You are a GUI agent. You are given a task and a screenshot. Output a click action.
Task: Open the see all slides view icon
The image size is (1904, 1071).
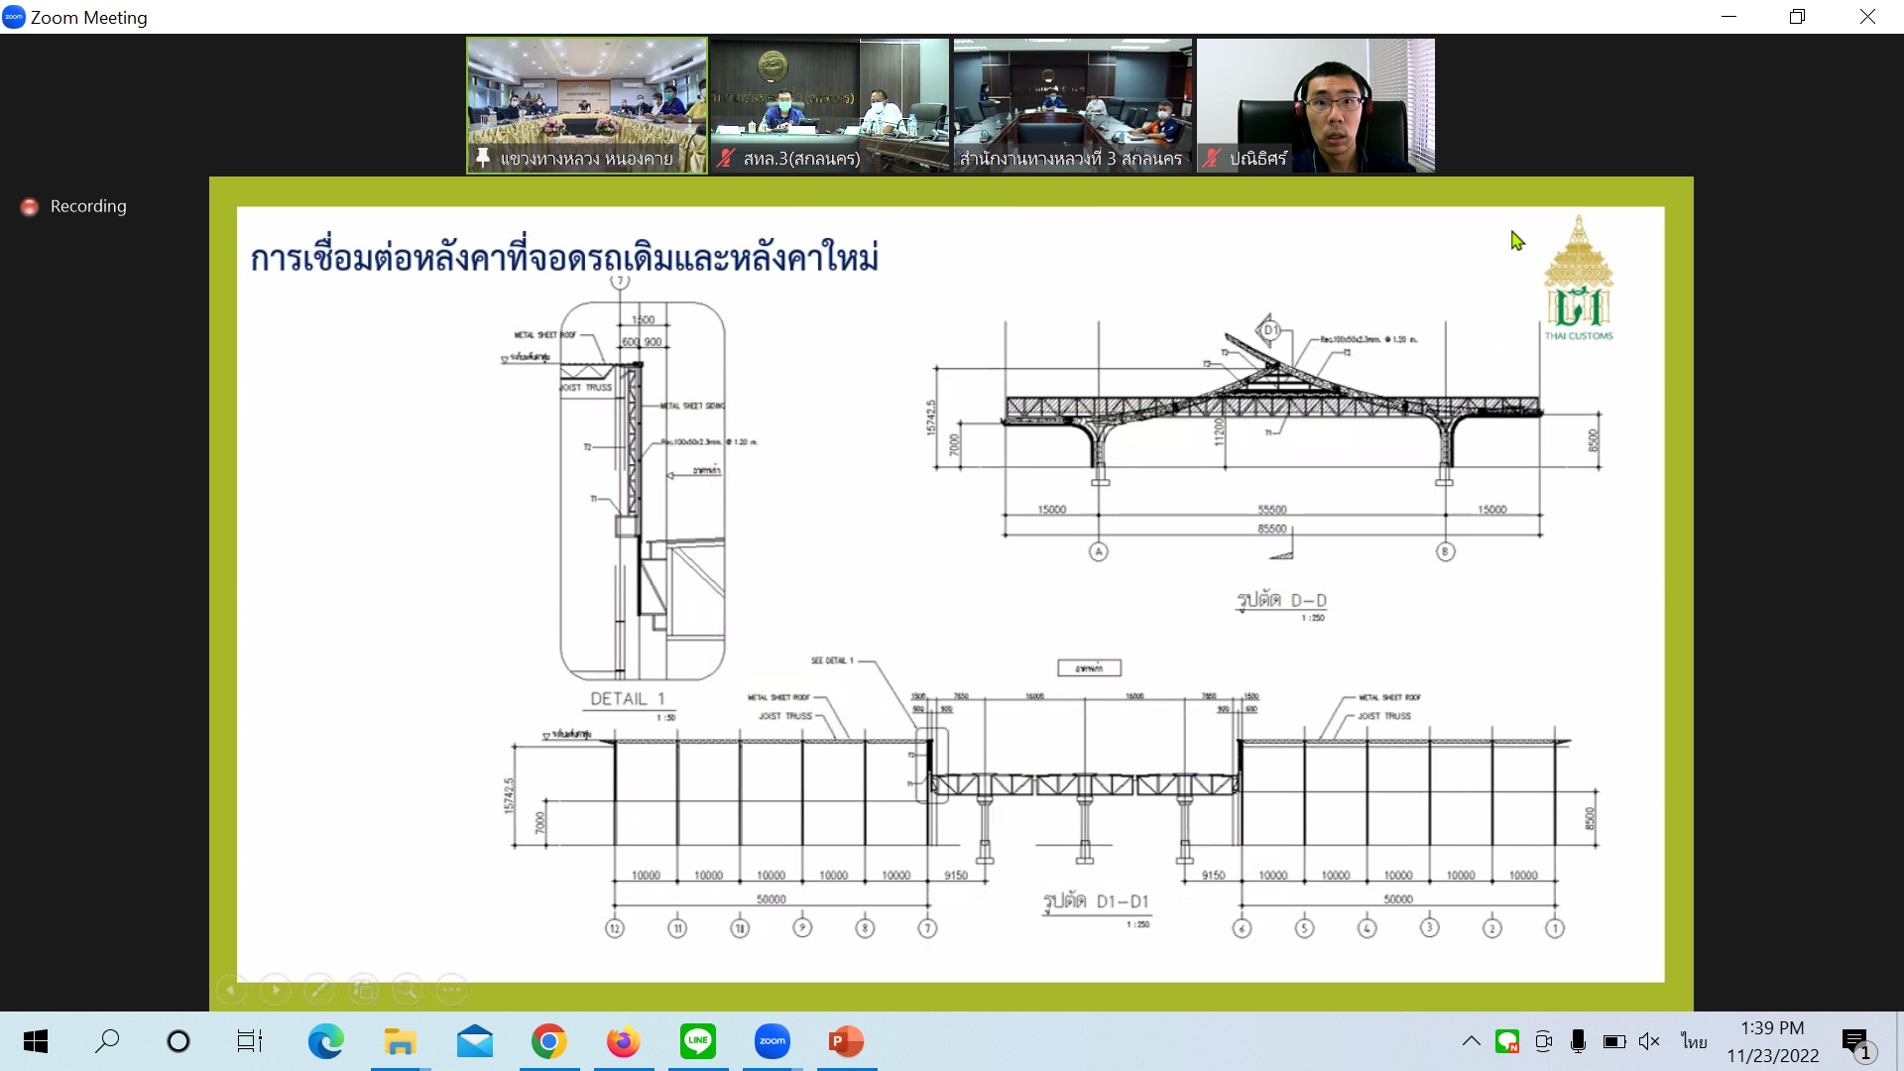point(364,989)
